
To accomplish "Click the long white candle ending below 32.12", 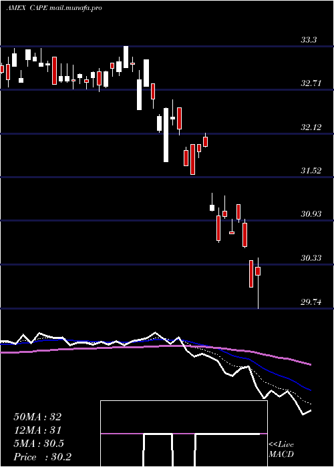I will tap(166, 135).
